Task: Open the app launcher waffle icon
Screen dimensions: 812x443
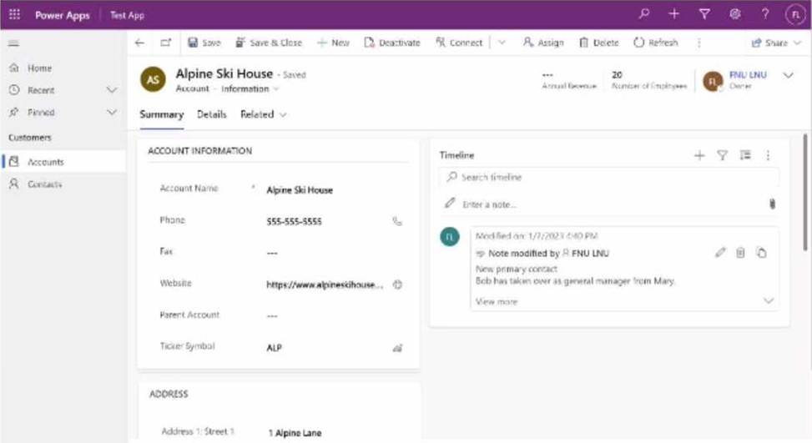Action: 14,14
